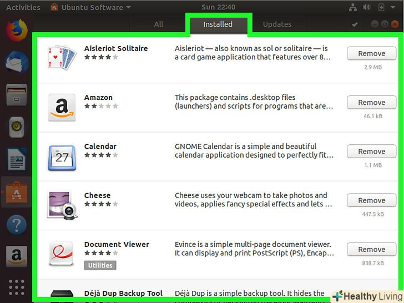Open the volume indicator in top bar
This screenshot has height=303, width=404.
click(366, 7)
